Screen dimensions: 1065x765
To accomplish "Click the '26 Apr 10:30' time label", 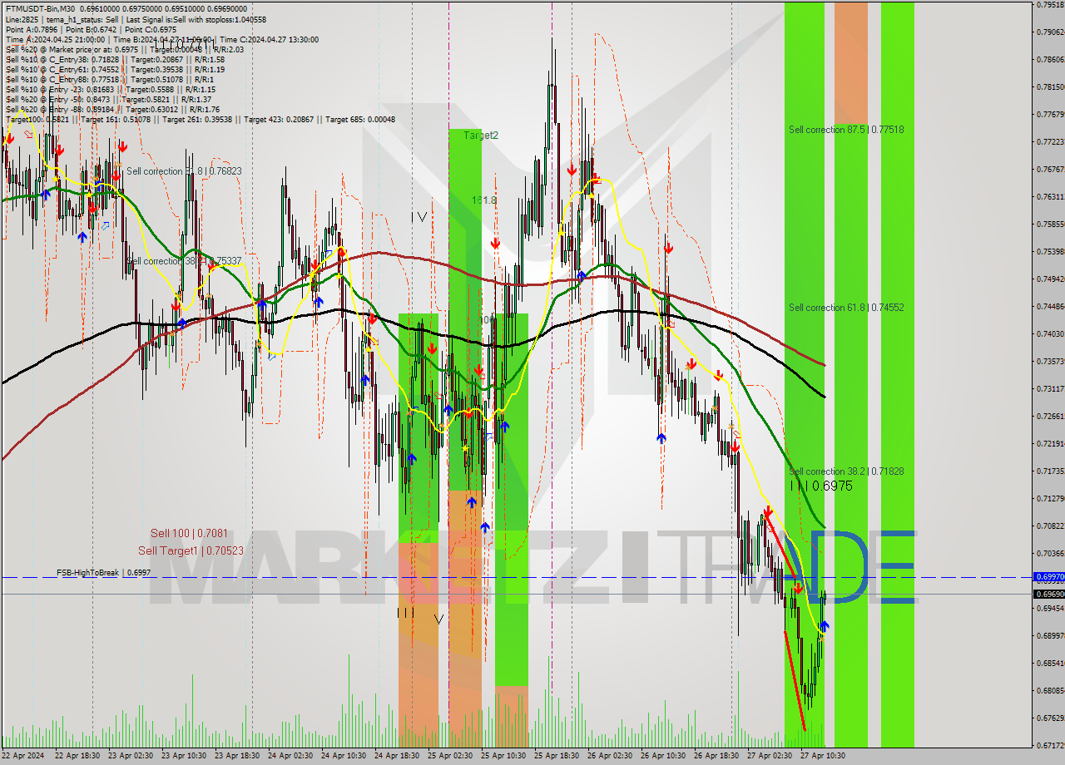I will tap(663, 756).
